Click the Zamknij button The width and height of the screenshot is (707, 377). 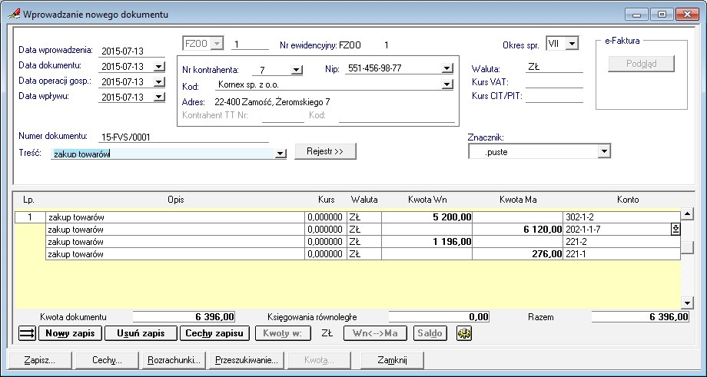(x=393, y=359)
